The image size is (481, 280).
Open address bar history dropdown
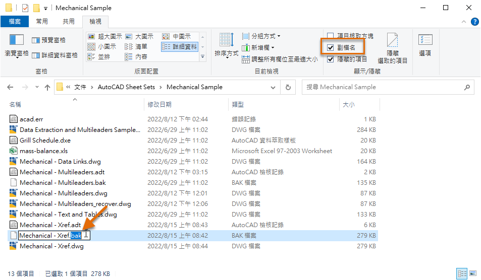273,87
